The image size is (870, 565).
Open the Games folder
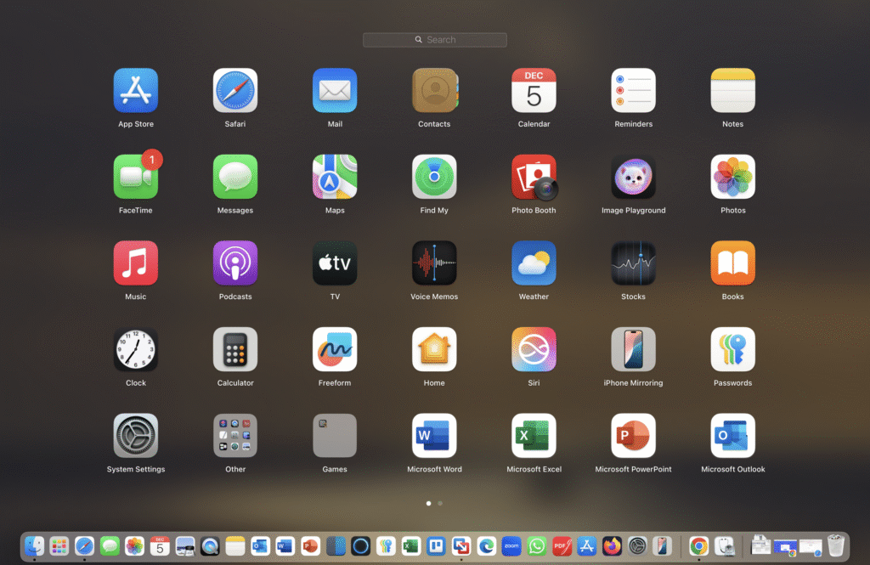click(x=335, y=435)
